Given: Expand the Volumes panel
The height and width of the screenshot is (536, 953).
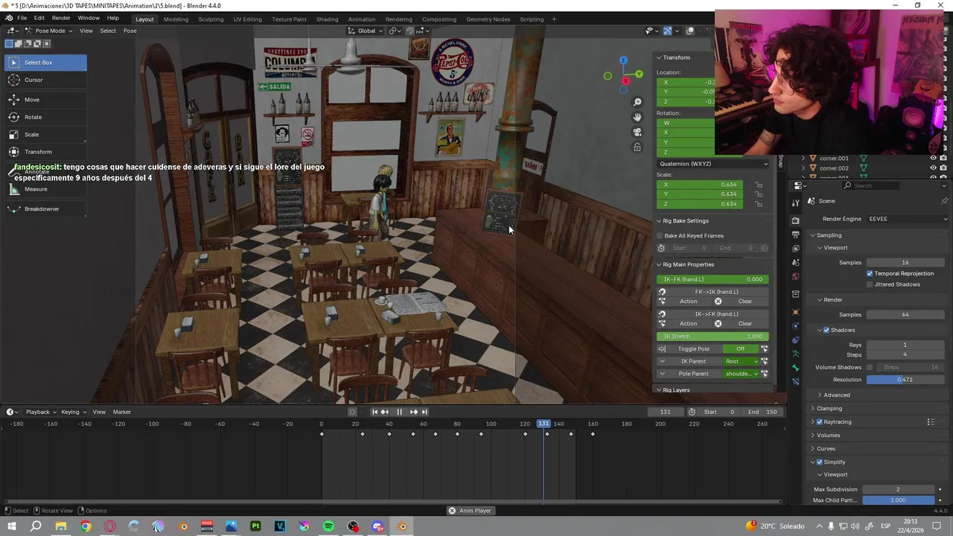Looking at the screenshot, I should tap(828, 435).
